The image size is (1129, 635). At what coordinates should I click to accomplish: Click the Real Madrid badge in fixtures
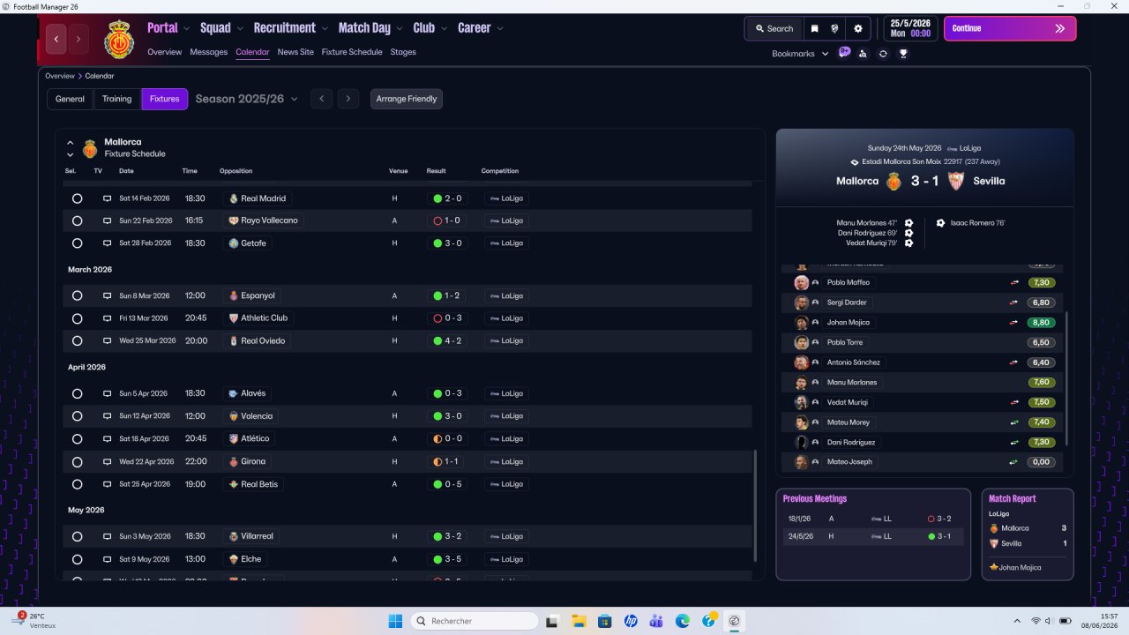233,198
